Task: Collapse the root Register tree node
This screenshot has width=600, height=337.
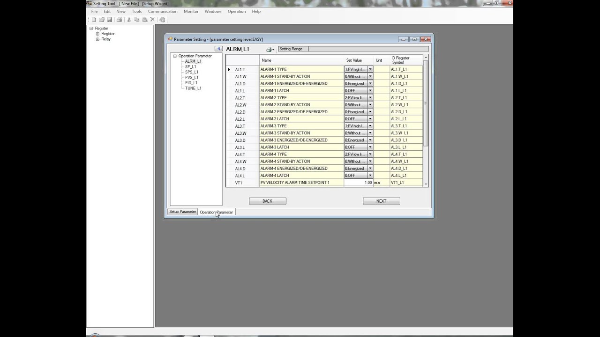Action: (91, 29)
